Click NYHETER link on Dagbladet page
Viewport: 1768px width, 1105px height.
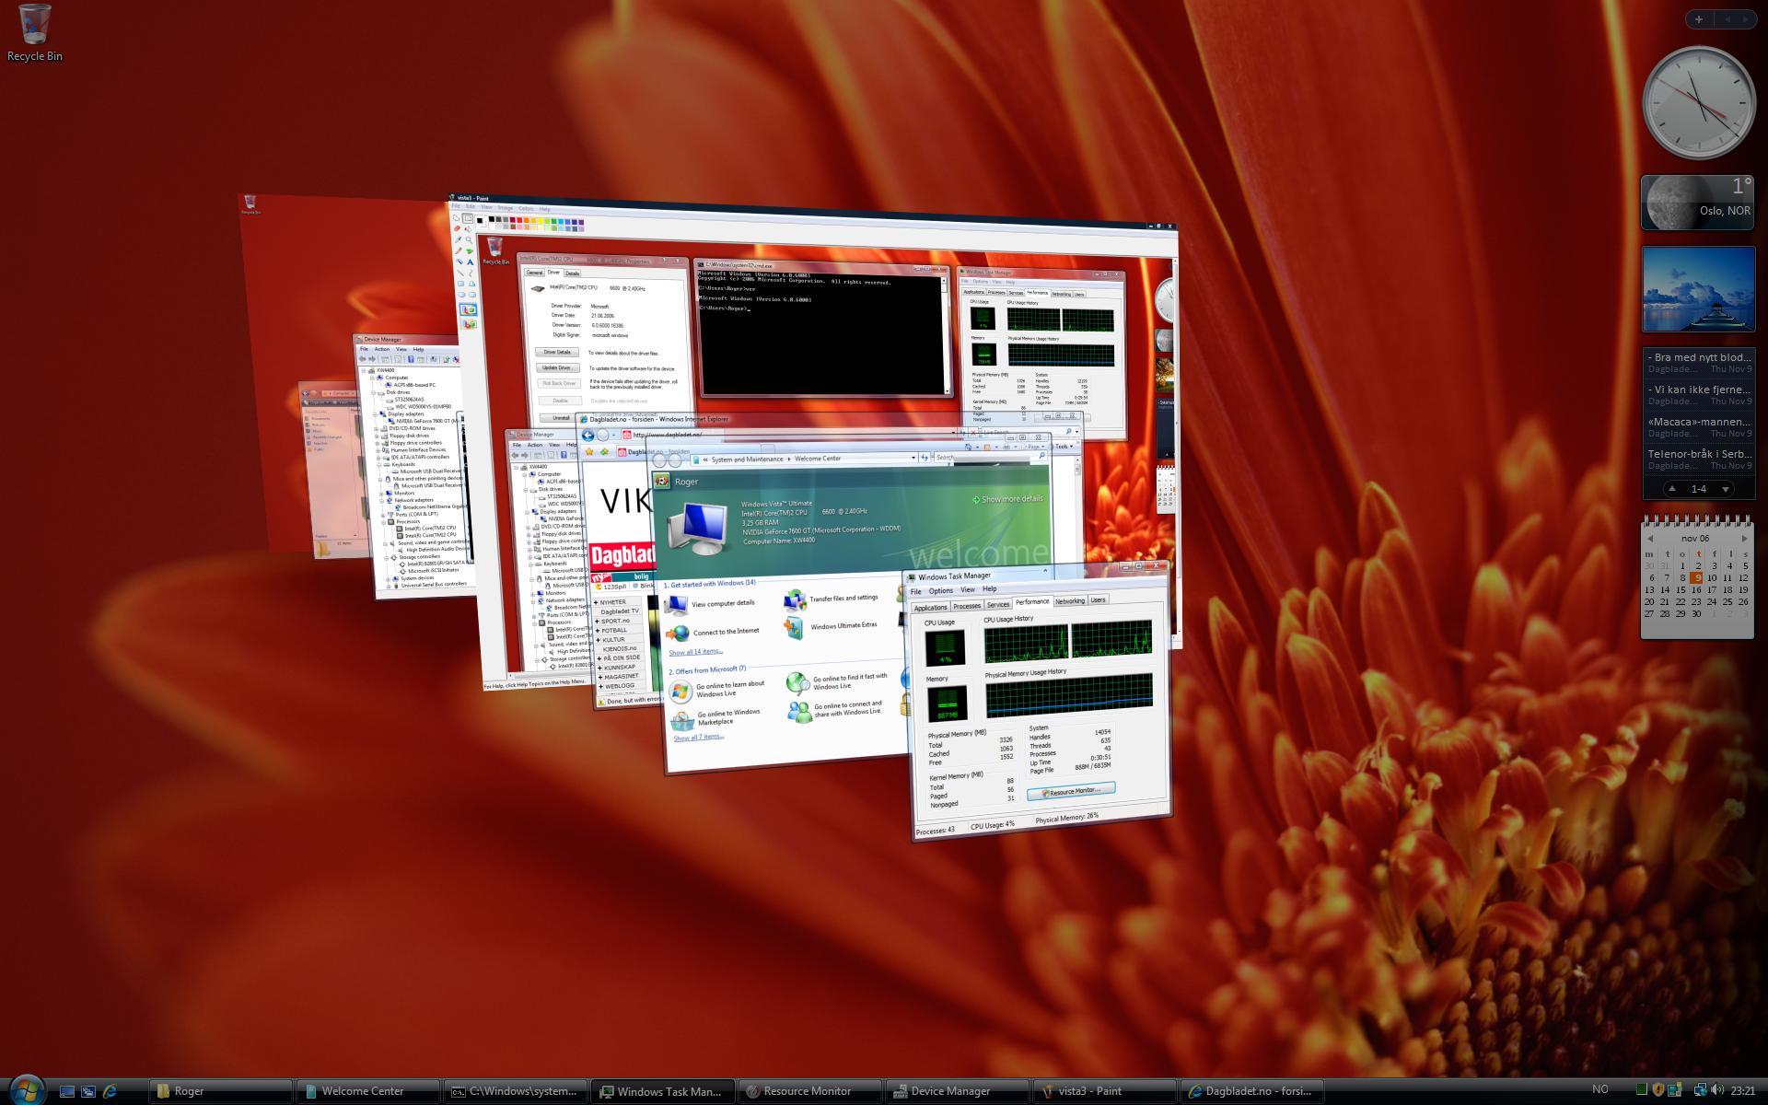tap(612, 601)
